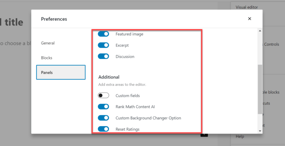Switch to the Blocks tab
This screenshot has width=285, height=146.
[x=47, y=58]
